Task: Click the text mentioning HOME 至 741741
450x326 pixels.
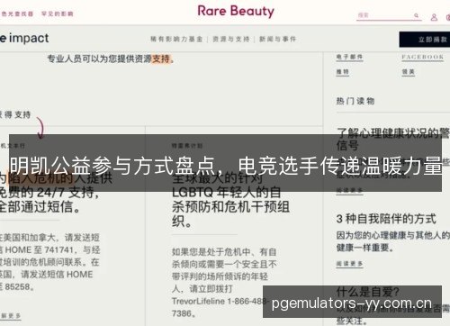Action: coord(49,249)
